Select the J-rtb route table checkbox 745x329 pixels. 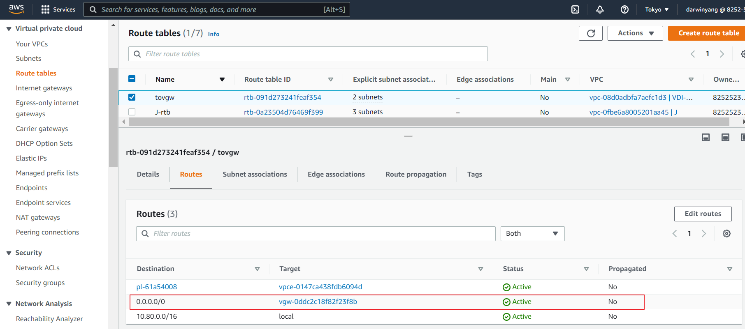tap(132, 112)
